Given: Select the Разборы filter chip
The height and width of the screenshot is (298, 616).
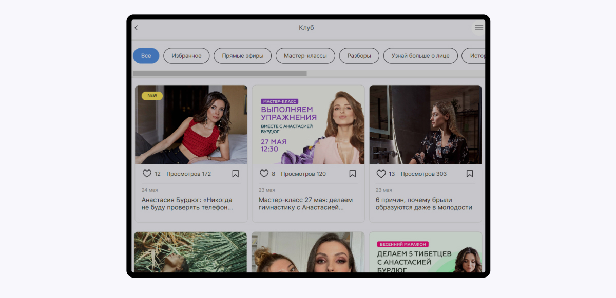Looking at the screenshot, I should coord(359,56).
